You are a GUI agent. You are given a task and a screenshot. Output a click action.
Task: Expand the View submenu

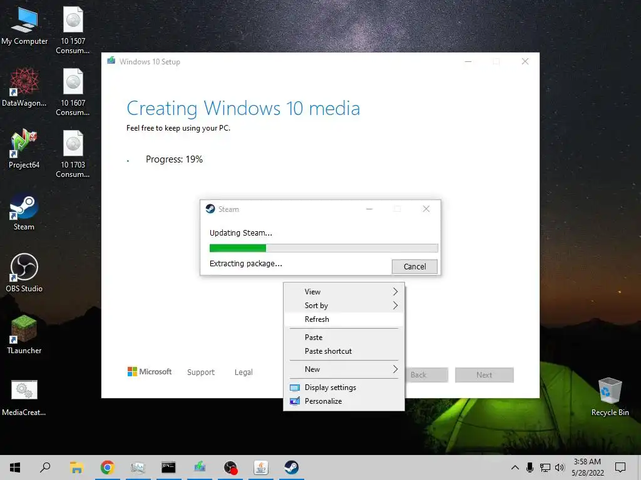pos(344,291)
